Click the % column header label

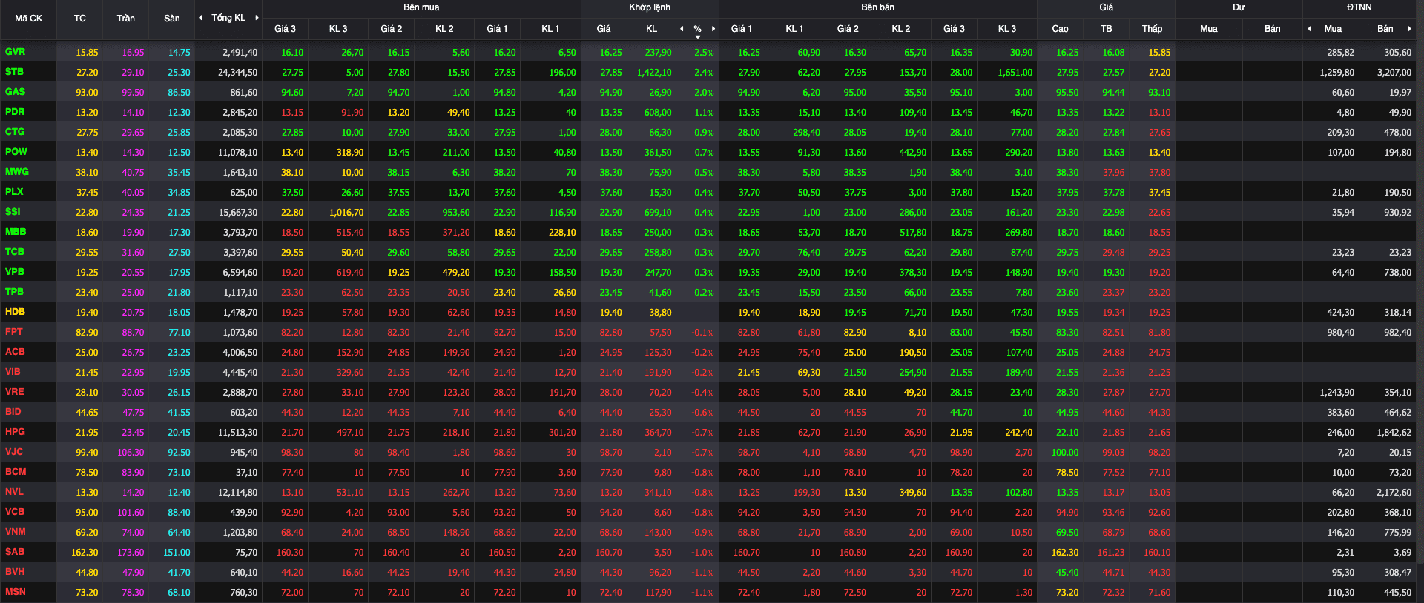click(697, 29)
